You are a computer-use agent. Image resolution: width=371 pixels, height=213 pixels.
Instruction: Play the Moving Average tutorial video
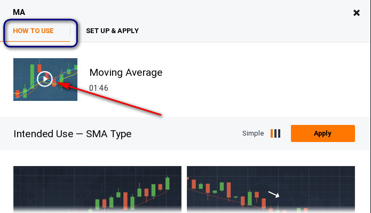pyautogui.click(x=44, y=79)
